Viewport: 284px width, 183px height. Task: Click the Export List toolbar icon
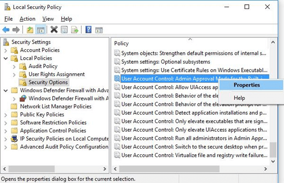pyautogui.click(x=75, y=30)
